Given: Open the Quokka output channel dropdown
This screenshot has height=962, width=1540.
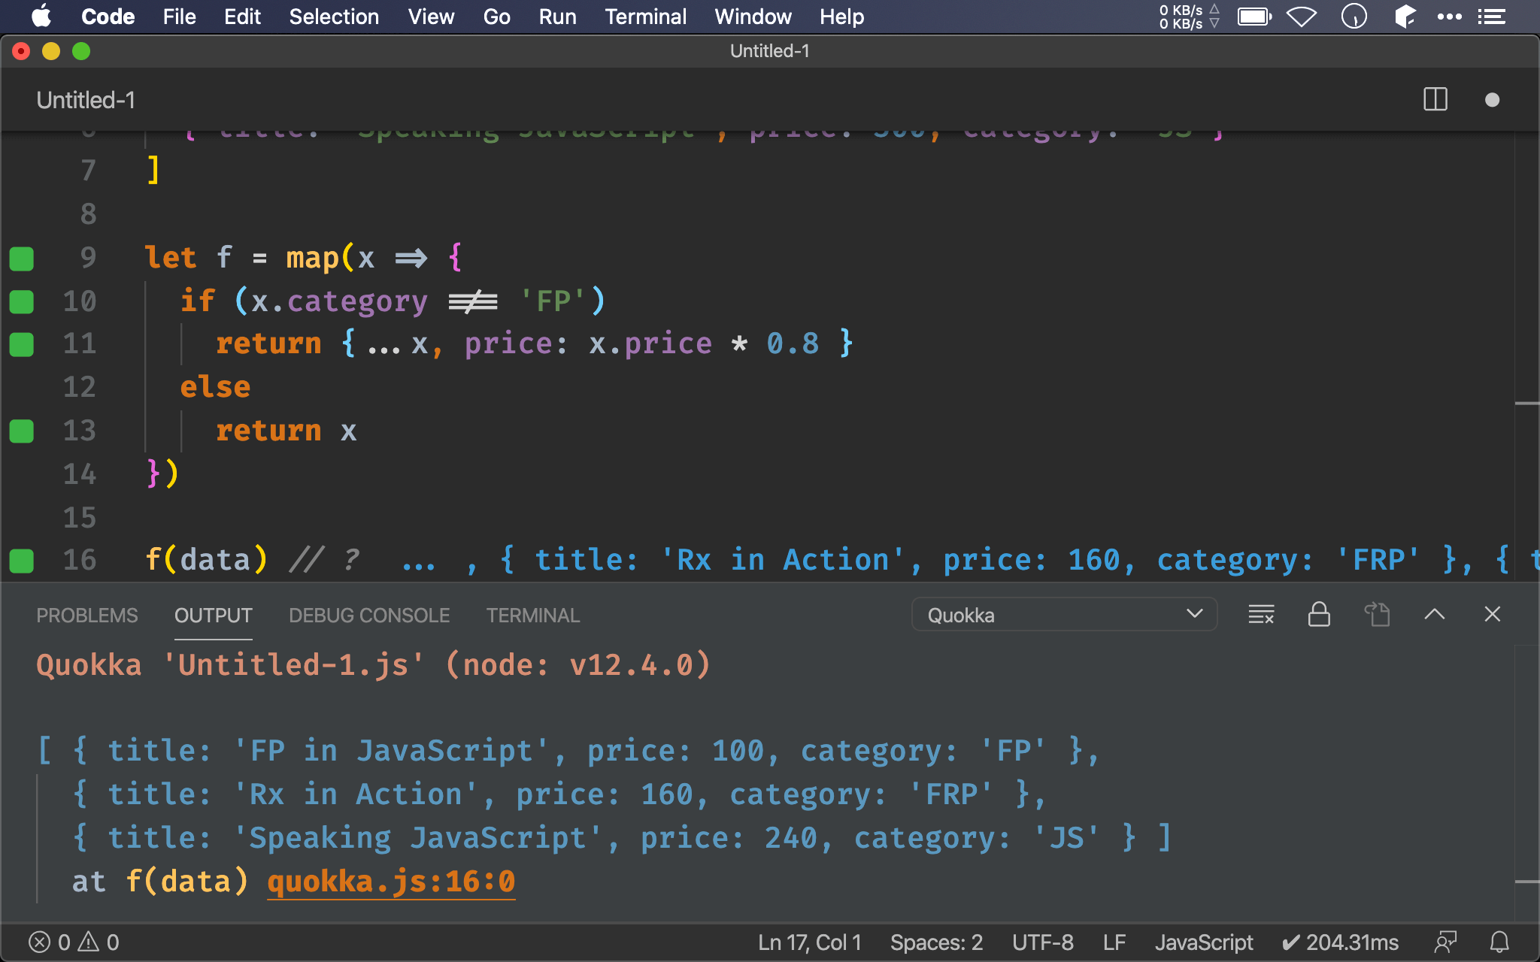Looking at the screenshot, I should point(1064,615).
